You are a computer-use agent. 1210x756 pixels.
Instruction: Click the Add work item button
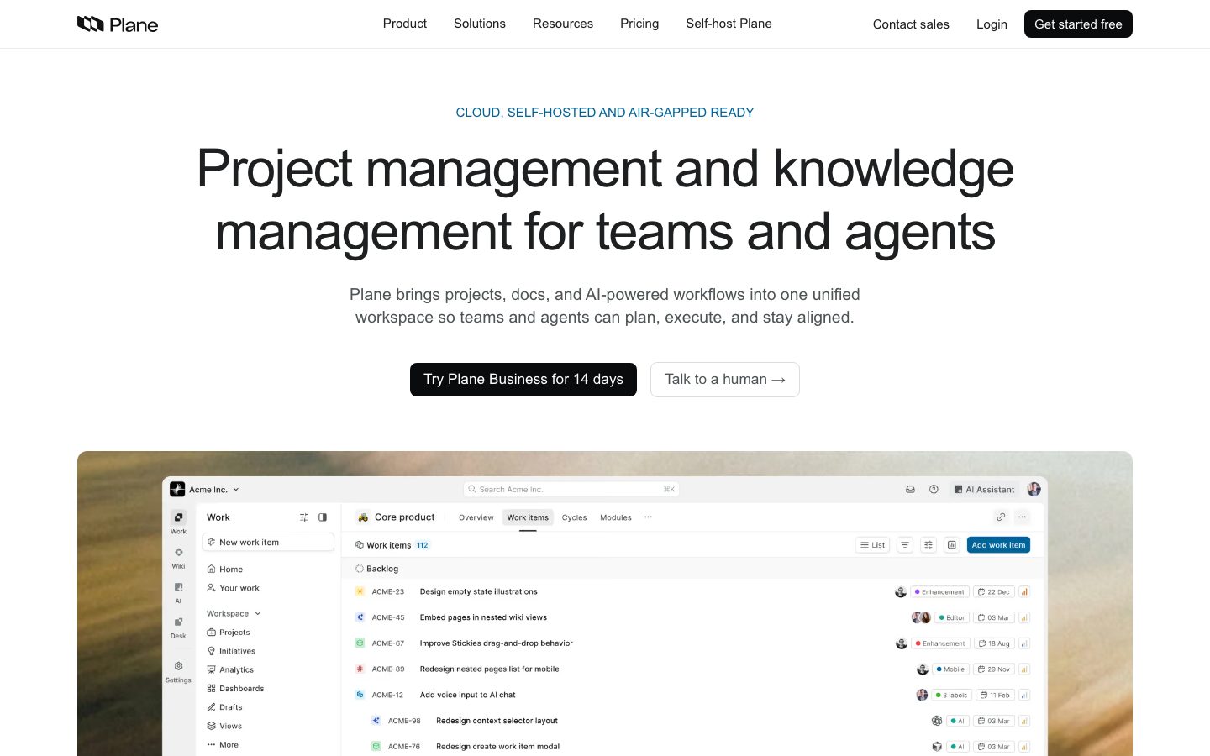tap(998, 545)
